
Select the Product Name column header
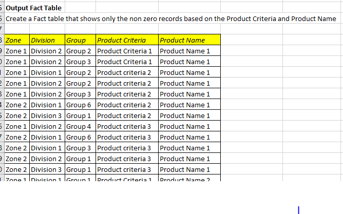[189, 40]
